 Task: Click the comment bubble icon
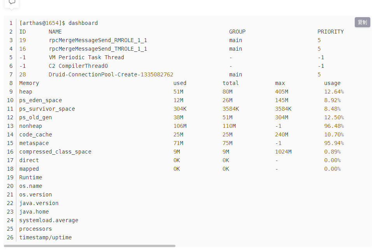click(12, 2)
